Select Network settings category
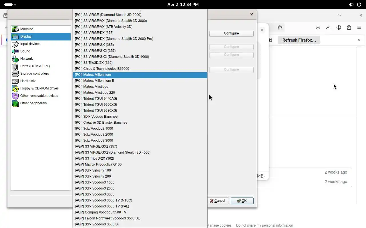The image size is (366, 228). 41,59
